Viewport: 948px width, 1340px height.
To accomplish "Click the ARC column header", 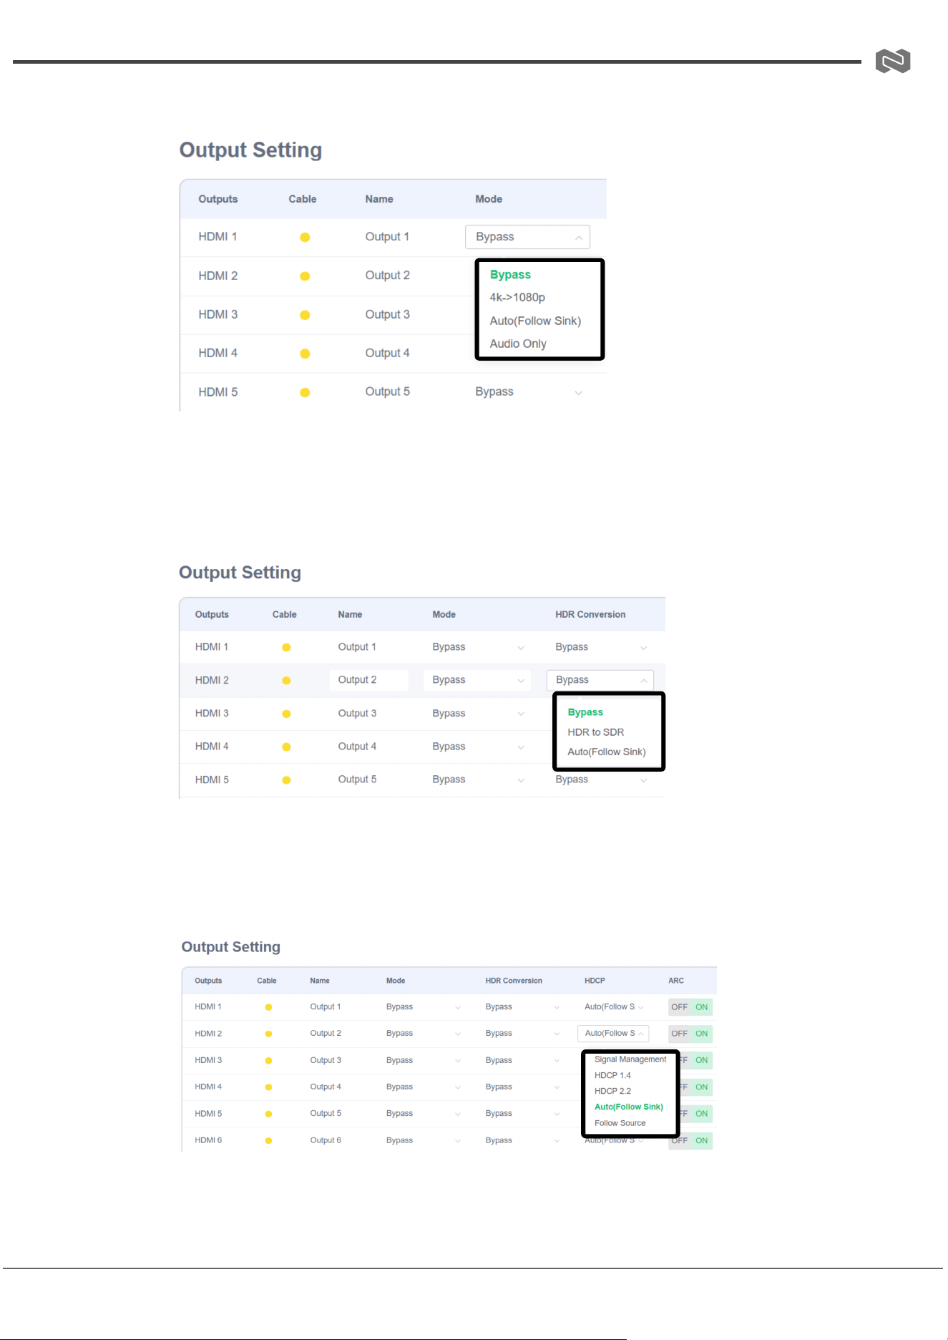I will (x=676, y=981).
